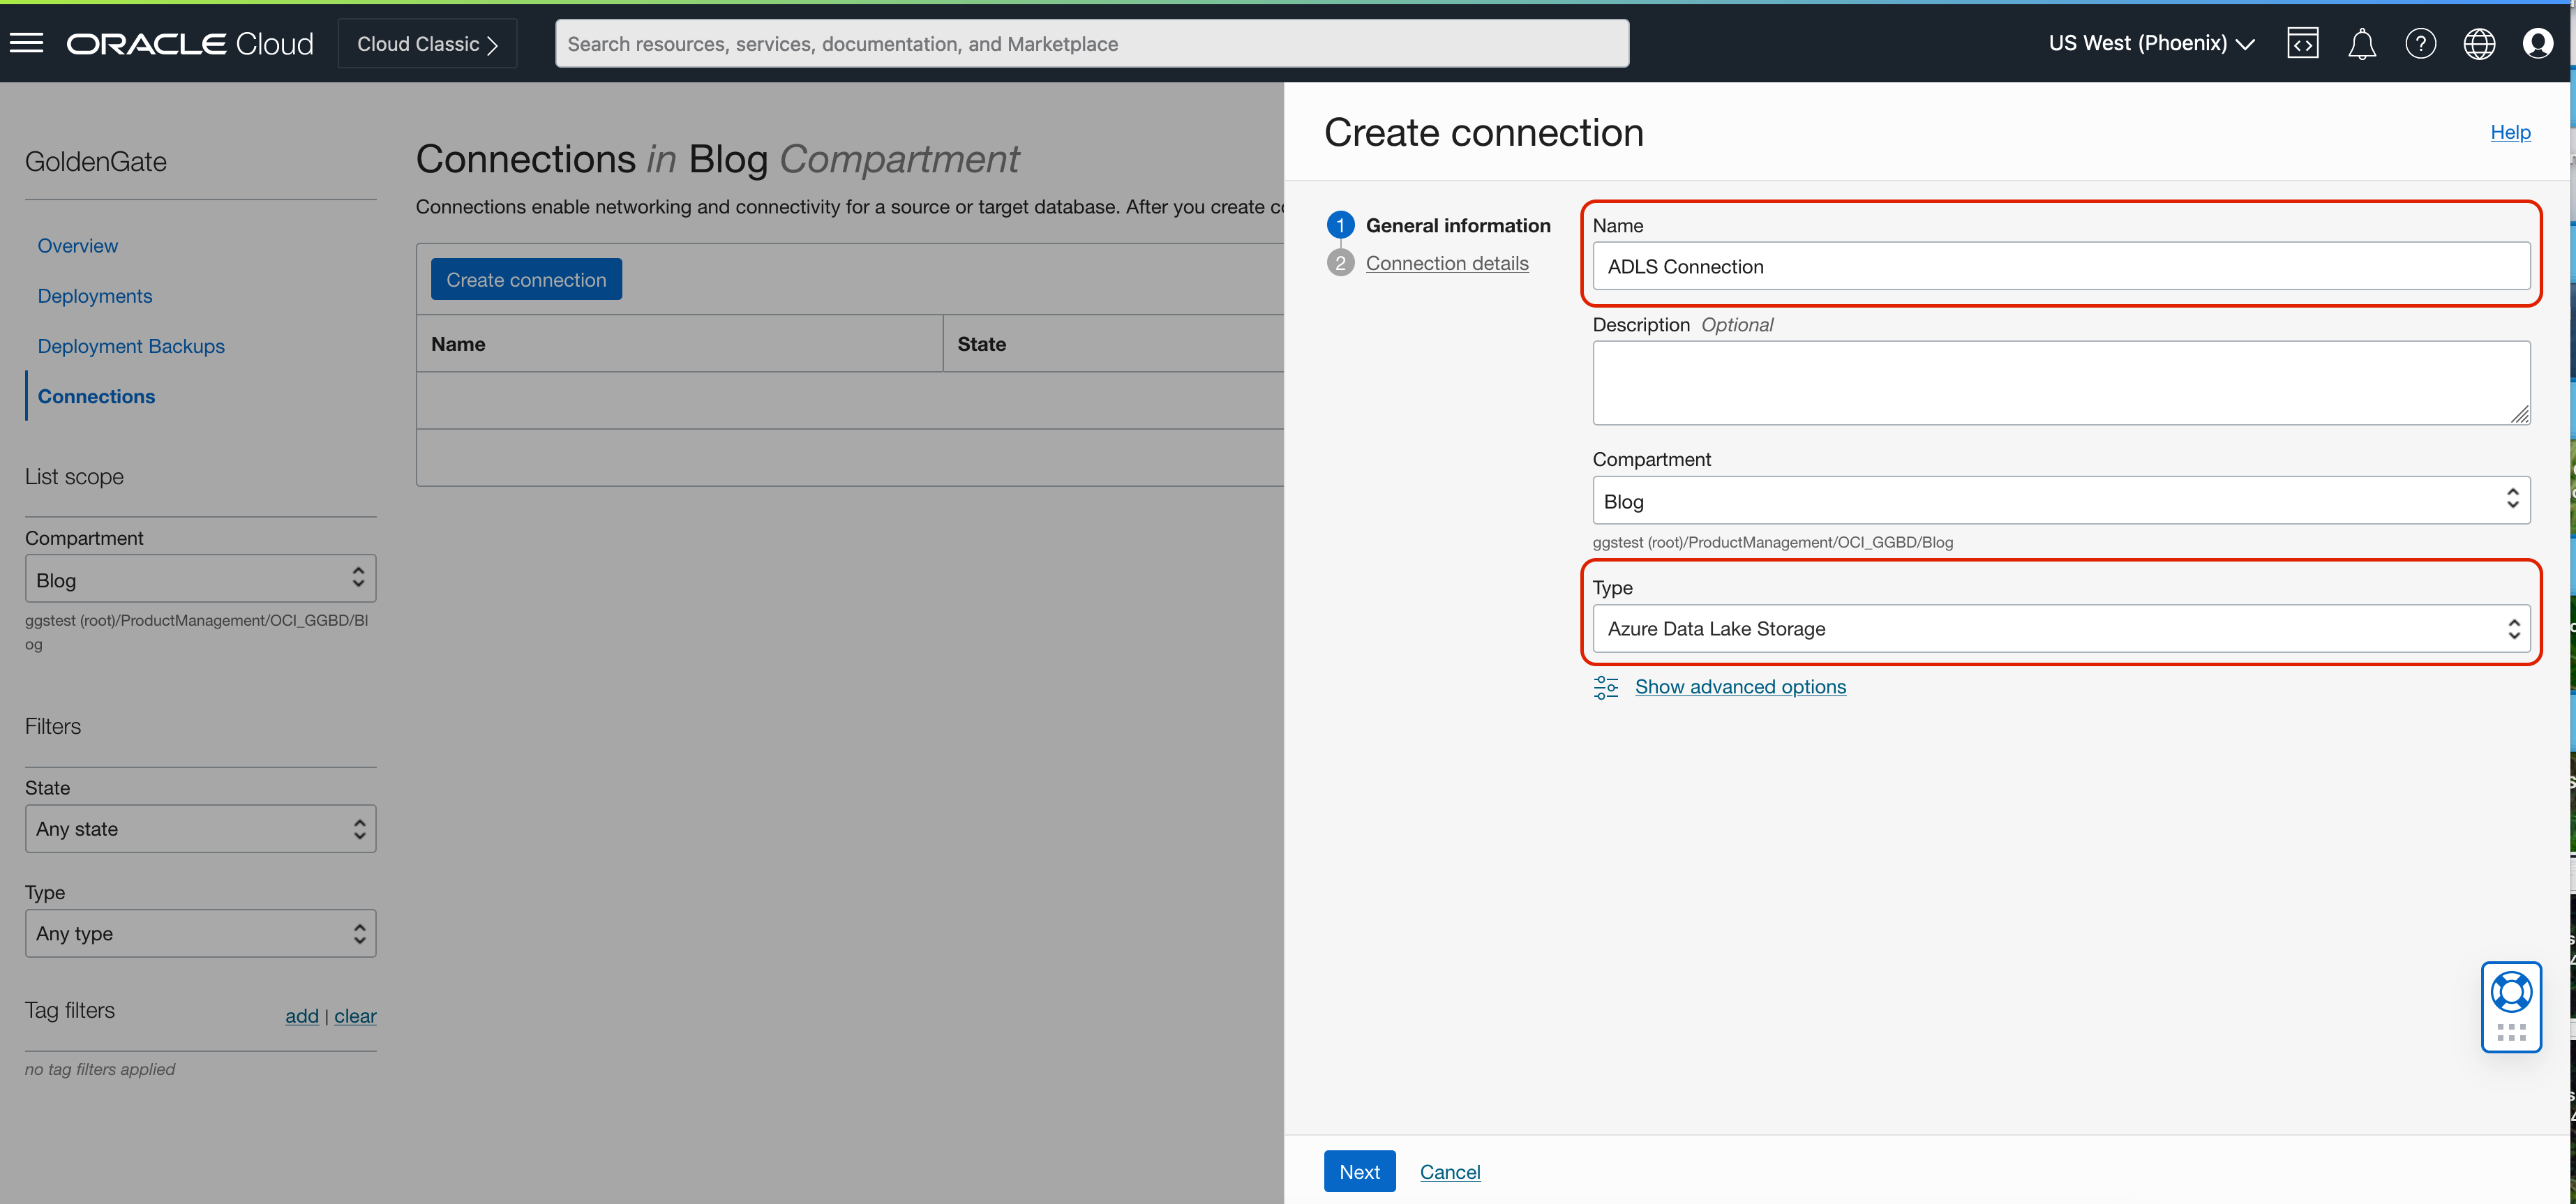2576x1204 pixels.
Task: Click the help question mark icon
Action: click(x=2420, y=43)
